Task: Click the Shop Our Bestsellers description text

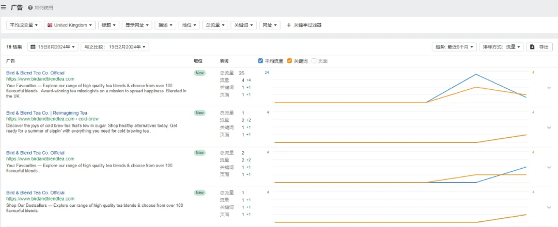Action: click(95, 208)
